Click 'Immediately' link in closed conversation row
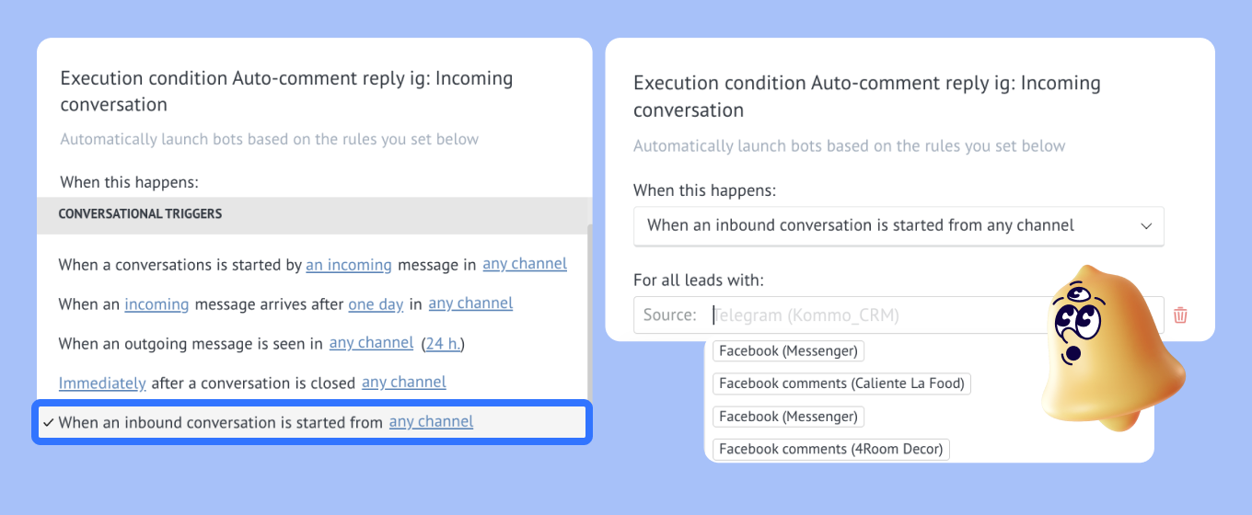1252x515 pixels. click(x=102, y=383)
